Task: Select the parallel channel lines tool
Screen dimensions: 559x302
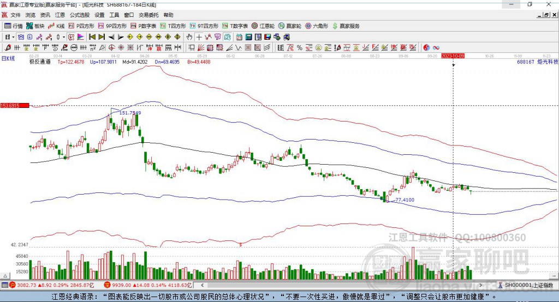Action: (267, 48)
